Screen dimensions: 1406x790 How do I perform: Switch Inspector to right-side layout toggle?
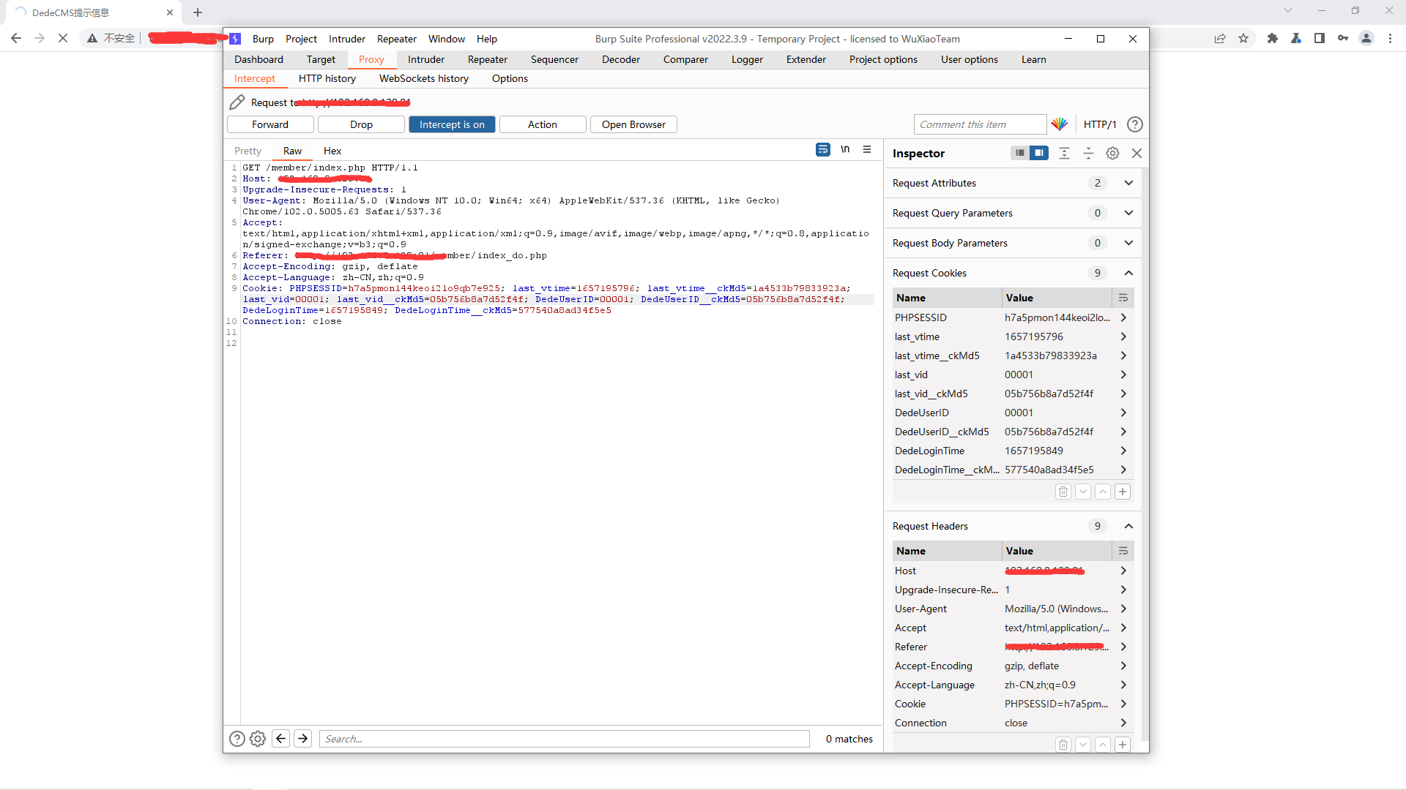[x=1038, y=153]
